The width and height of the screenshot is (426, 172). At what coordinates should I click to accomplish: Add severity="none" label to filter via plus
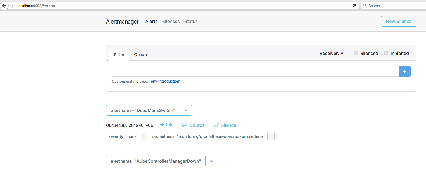[144, 136]
